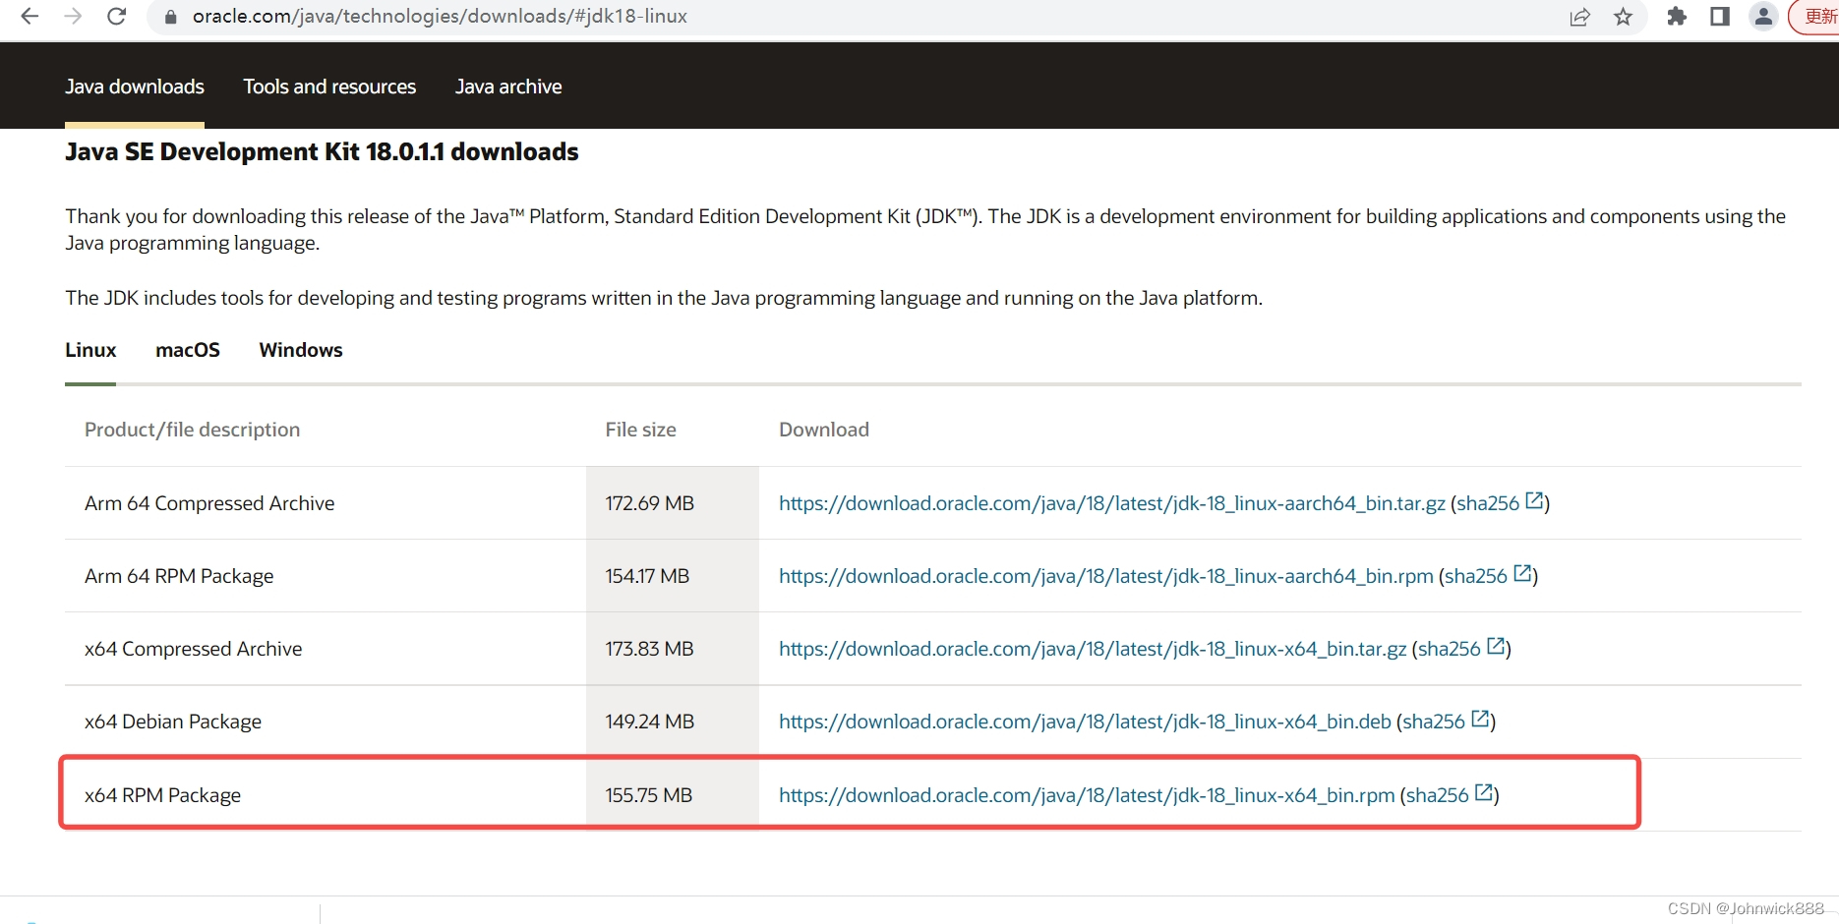Open the browser extensions puzzle icon
The height and width of the screenshot is (924, 1839).
(x=1676, y=16)
